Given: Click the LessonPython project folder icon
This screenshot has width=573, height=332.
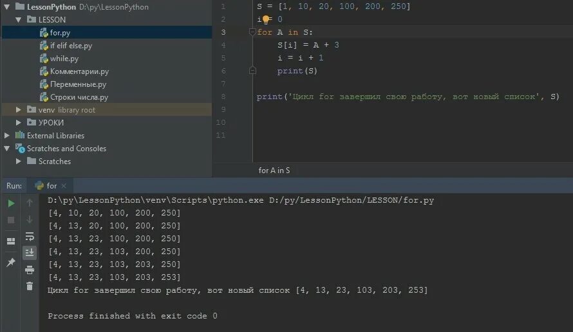Looking at the screenshot, I should tap(20, 6).
